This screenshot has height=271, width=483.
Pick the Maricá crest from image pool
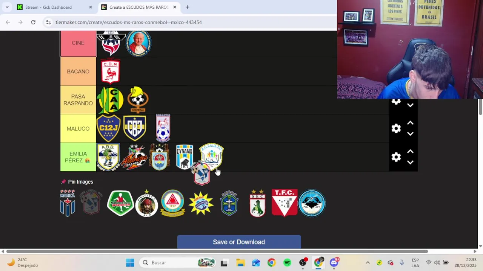click(x=68, y=203)
